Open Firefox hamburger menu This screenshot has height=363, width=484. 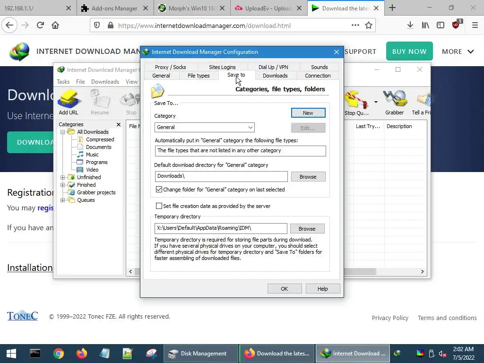click(x=475, y=26)
